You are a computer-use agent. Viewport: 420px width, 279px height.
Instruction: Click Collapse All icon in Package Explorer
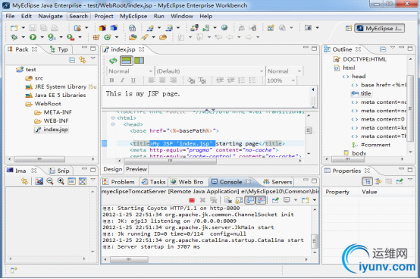pos(72,60)
